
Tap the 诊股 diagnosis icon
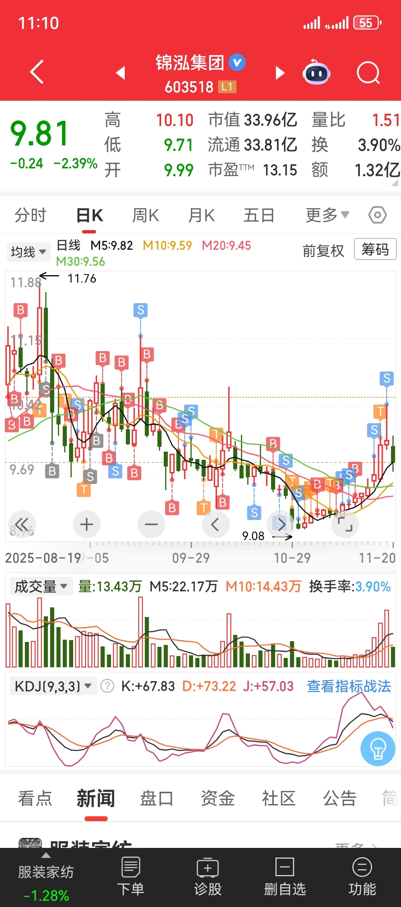click(208, 877)
